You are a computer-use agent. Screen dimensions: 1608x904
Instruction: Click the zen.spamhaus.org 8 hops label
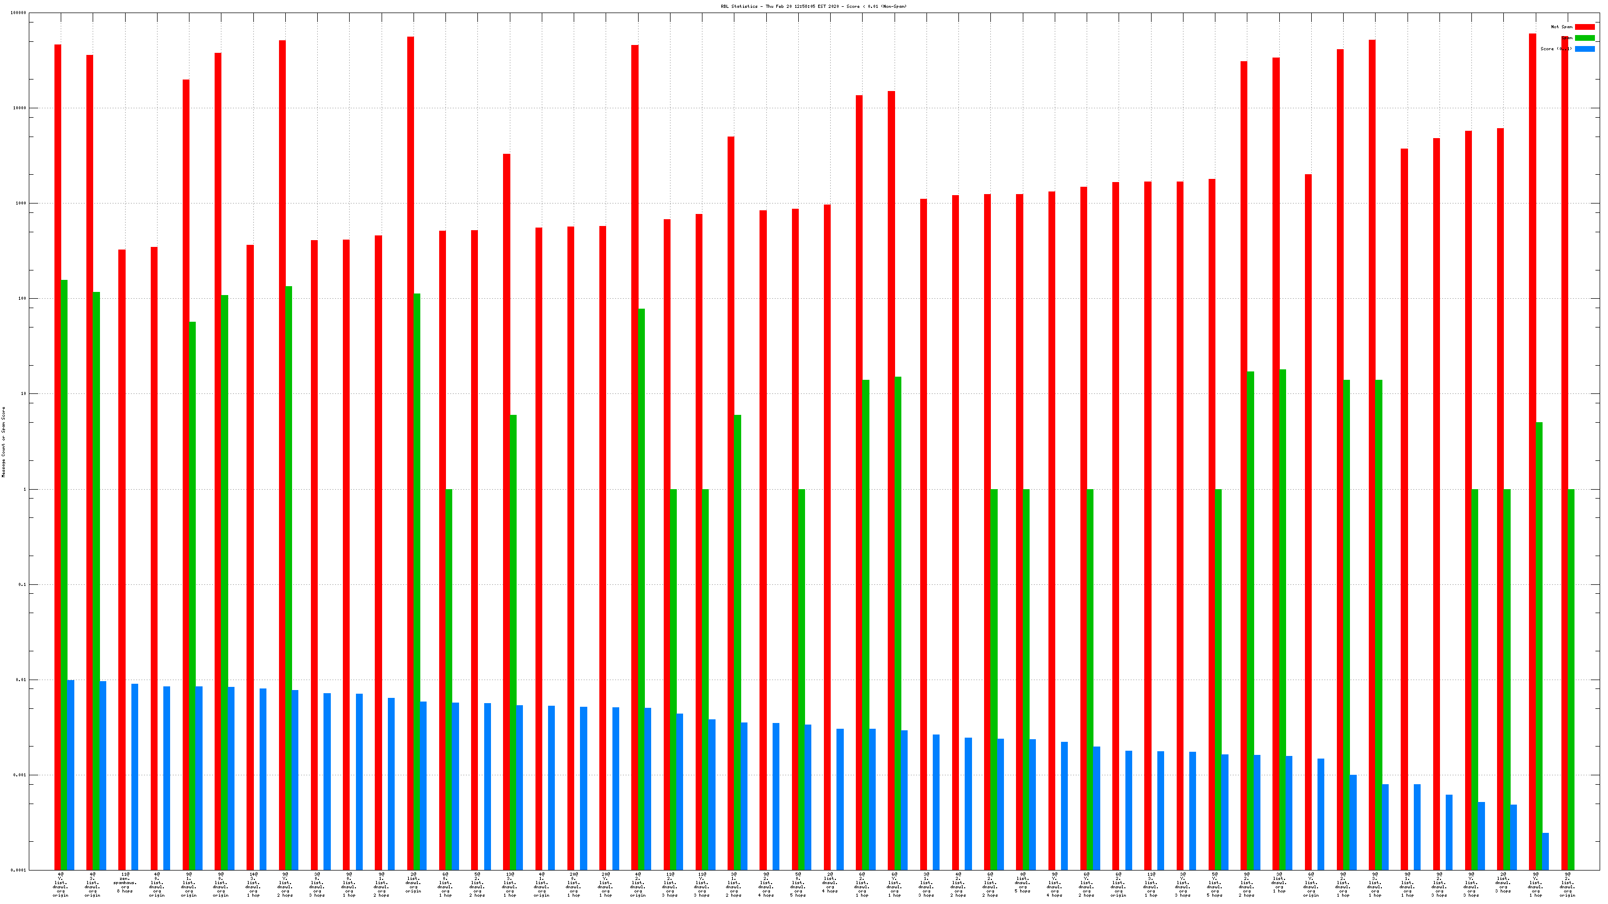pos(125,882)
